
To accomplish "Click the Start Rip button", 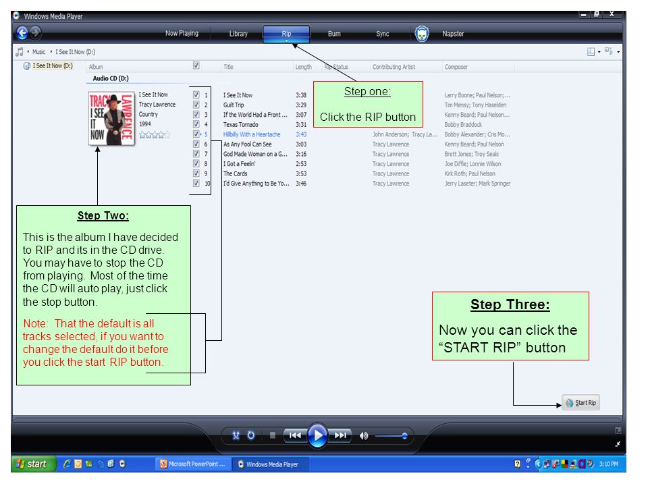I will coord(580,402).
